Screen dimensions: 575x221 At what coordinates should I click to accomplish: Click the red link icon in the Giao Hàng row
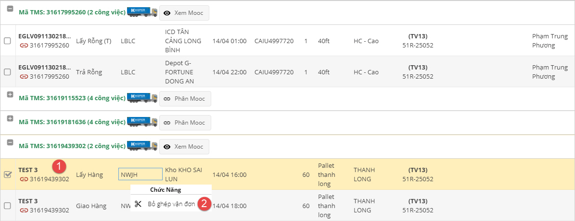click(x=24, y=210)
